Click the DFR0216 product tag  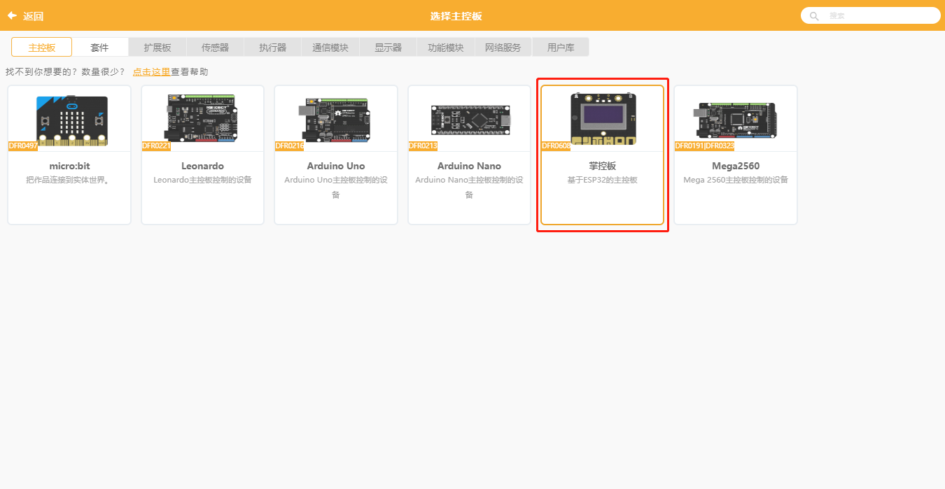[x=289, y=146]
